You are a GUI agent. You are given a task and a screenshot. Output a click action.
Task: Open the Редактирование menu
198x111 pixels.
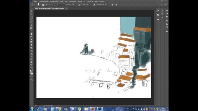pos(44,1)
